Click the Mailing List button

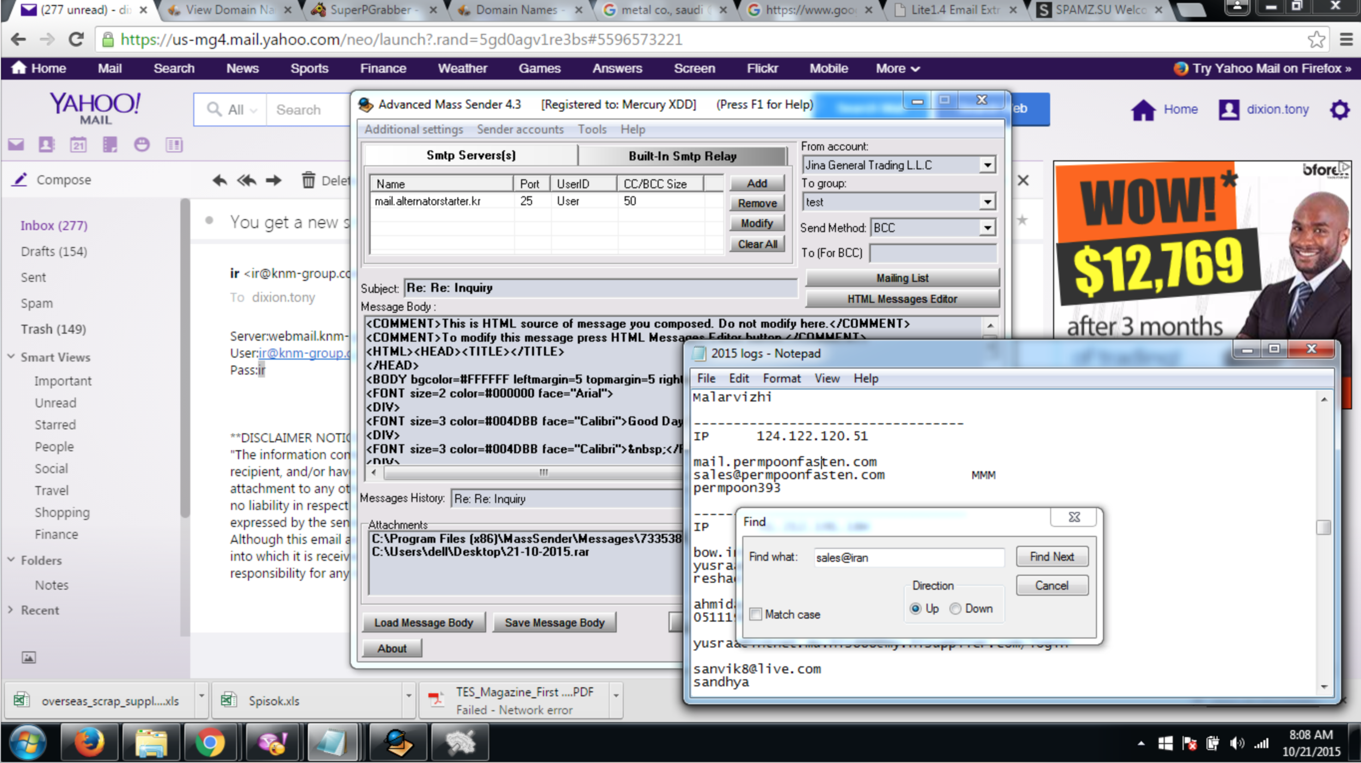pos(902,278)
